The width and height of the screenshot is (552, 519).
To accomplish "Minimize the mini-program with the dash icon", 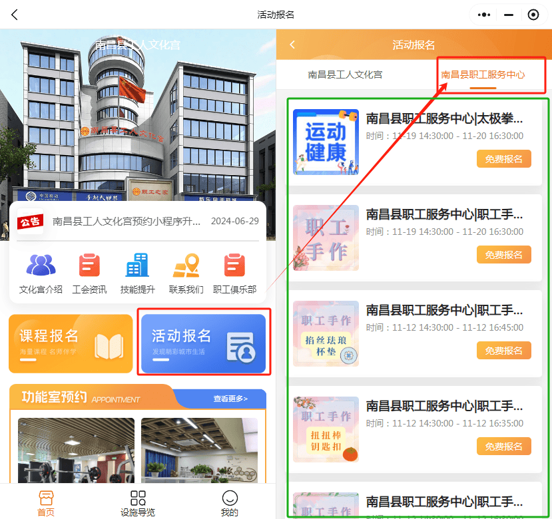I will 508,15.
